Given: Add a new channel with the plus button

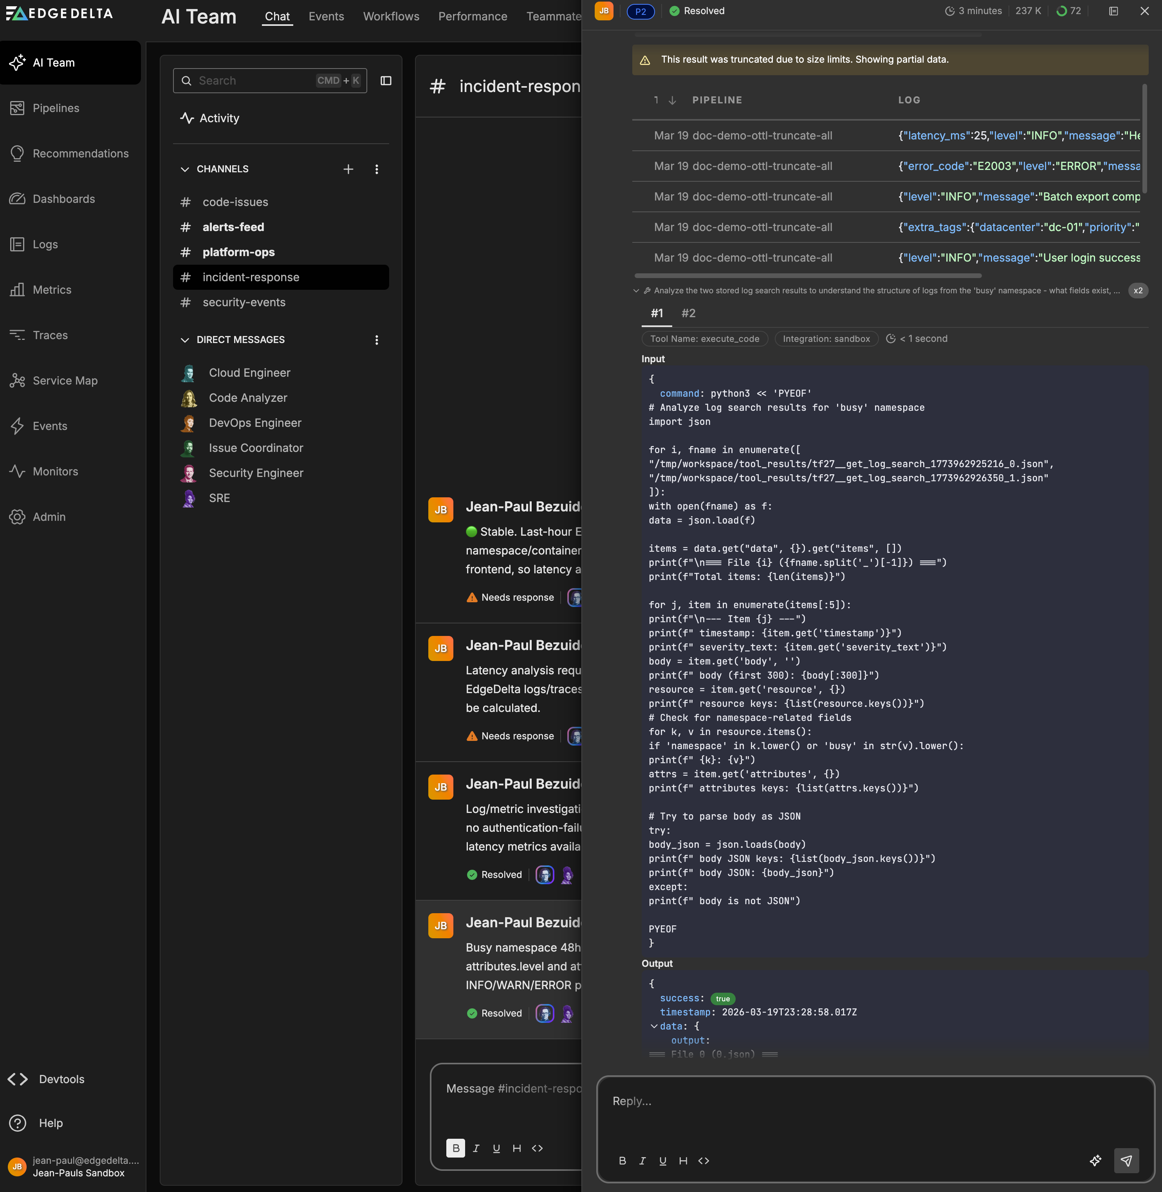Looking at the screenshot, I should pos(348,169).
